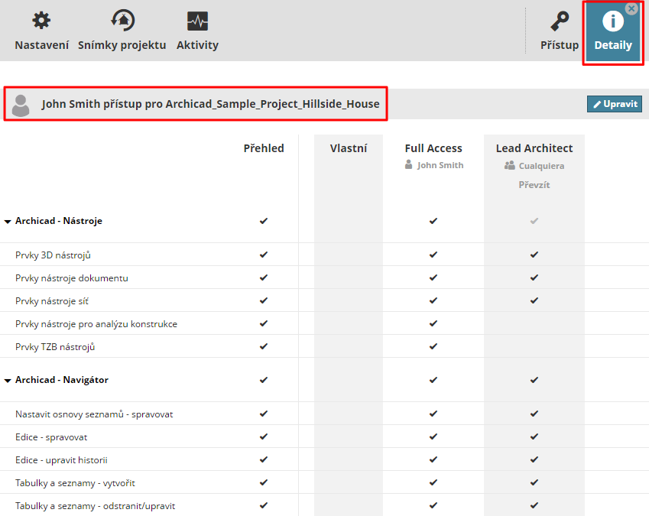Click the Upravit edit button
The width and height of the screenshot is (649, 516).
[615, 104]
